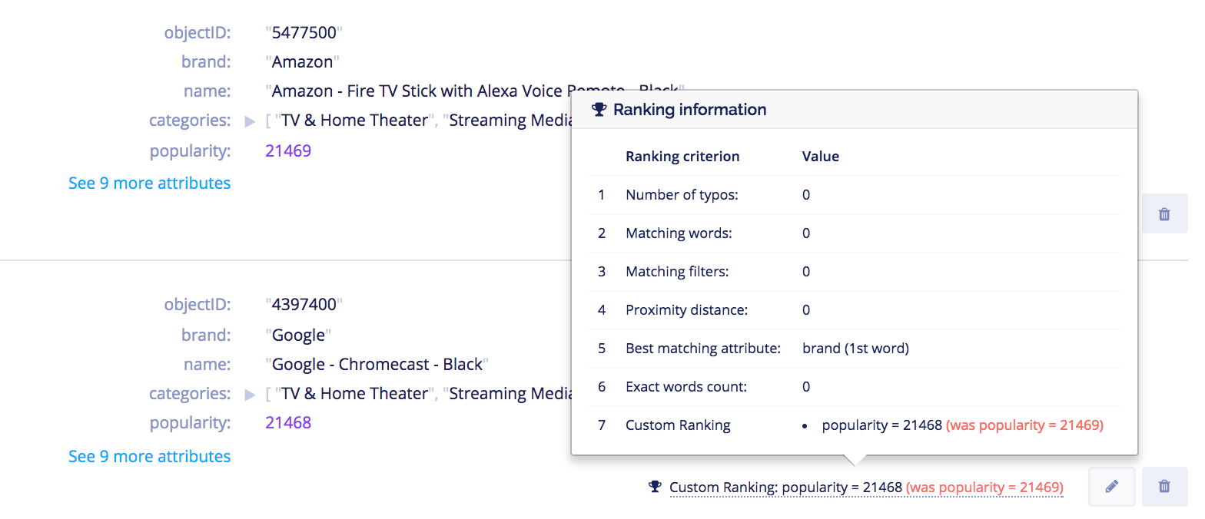Image resolution: width=1205 pixels, height=519 pixels.
Task: Click brand value Google in second record
Action: [298, 335]
